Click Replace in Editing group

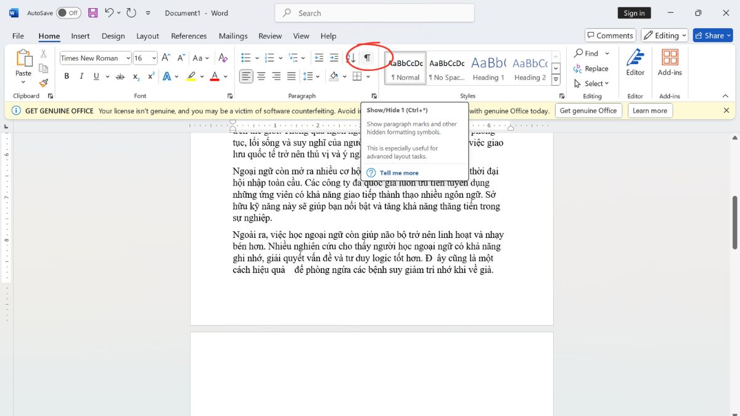[591, 68]
